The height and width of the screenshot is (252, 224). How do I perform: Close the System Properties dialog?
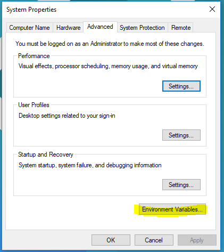coord(212,9)
